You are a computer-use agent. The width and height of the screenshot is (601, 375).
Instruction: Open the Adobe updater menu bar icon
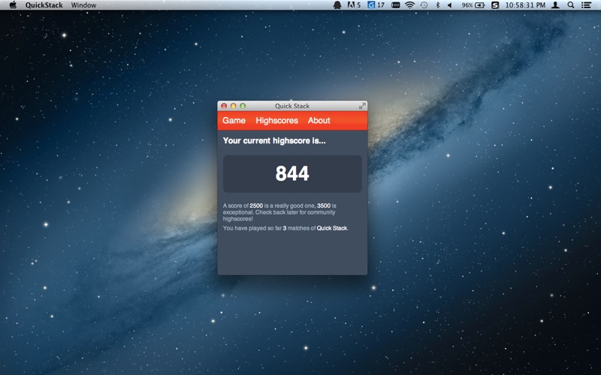point(354,5)
